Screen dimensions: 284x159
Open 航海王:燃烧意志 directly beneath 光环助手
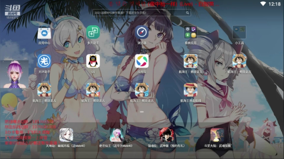point(44,90)
